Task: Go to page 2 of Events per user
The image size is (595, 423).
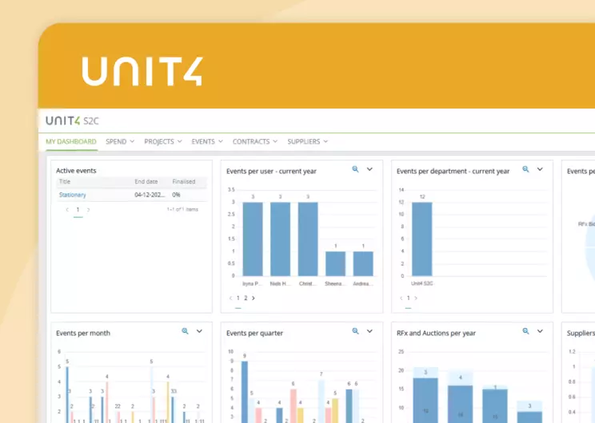Action: 246,298
